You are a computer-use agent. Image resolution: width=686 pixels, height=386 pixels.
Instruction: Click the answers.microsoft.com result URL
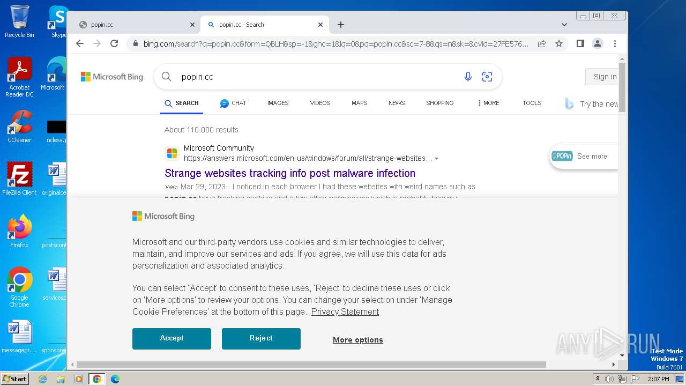[x=308, y=158]
